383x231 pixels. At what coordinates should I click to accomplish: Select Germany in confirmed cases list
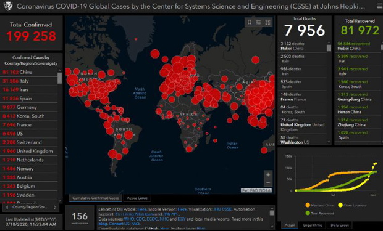point(29,107)
